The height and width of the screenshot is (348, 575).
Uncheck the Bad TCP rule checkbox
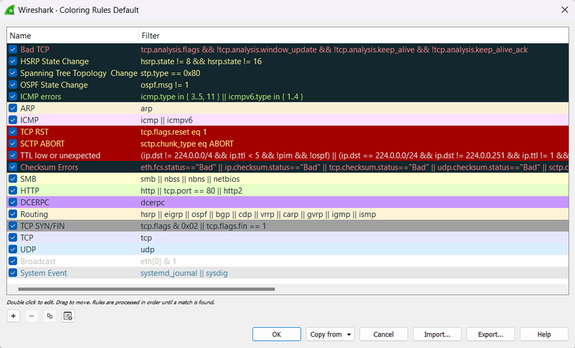click(x=13, y=49)
